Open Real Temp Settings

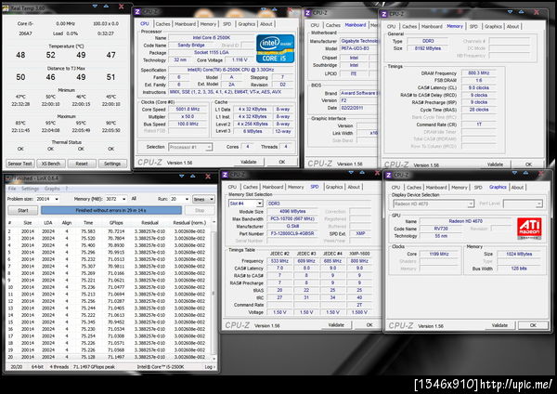click(112, 164)
